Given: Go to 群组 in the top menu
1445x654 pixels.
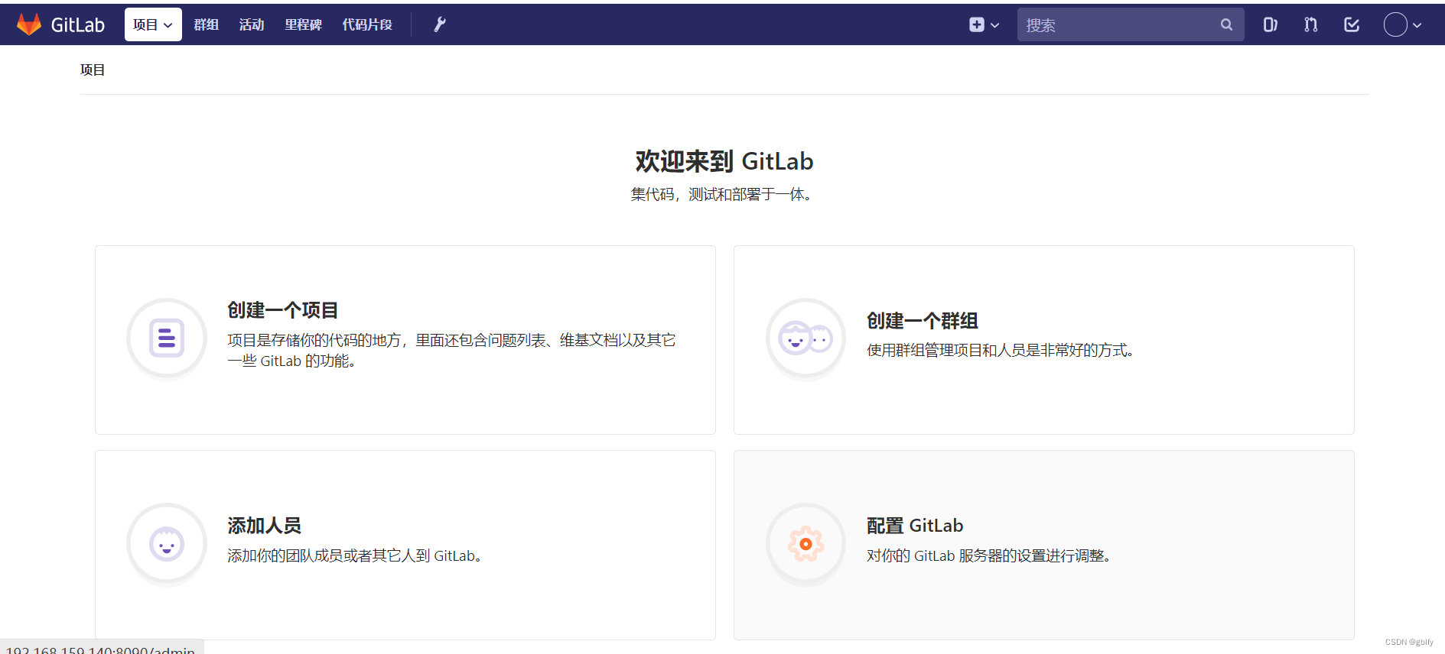Looking at the screenshot, I should pos(206,24).
